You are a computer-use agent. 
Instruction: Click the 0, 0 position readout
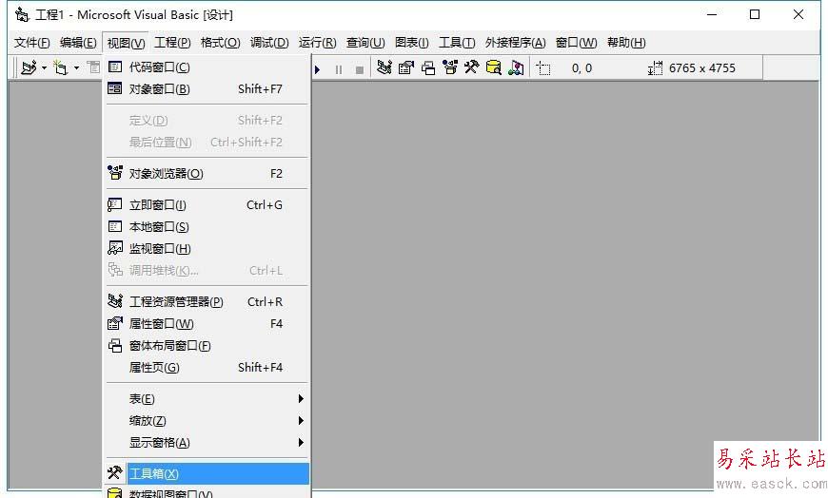(582, 68)
